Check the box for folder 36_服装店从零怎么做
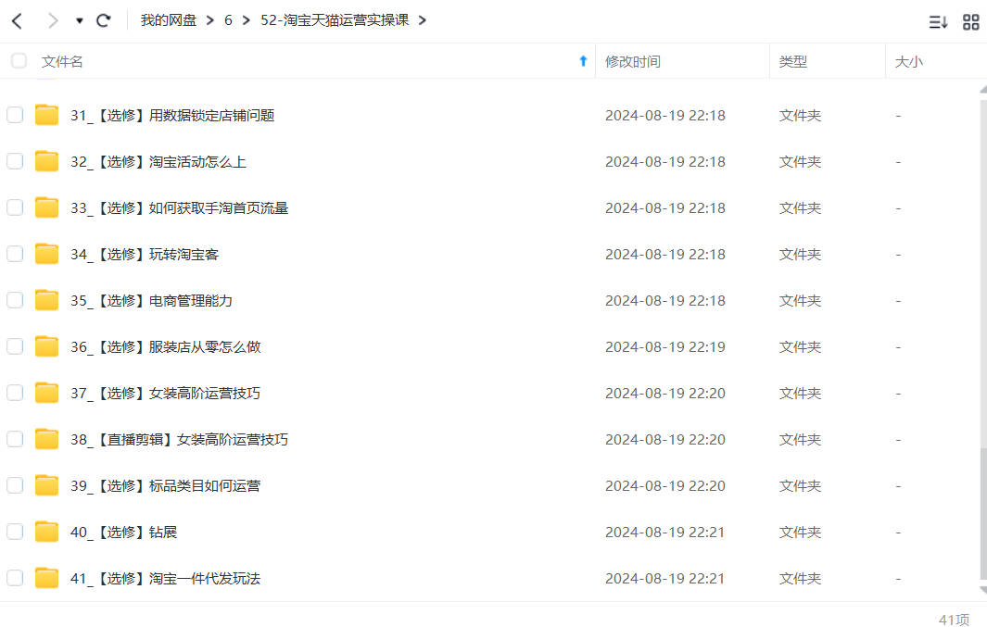Viewport: 987px width, 627px height. (15, 345)
